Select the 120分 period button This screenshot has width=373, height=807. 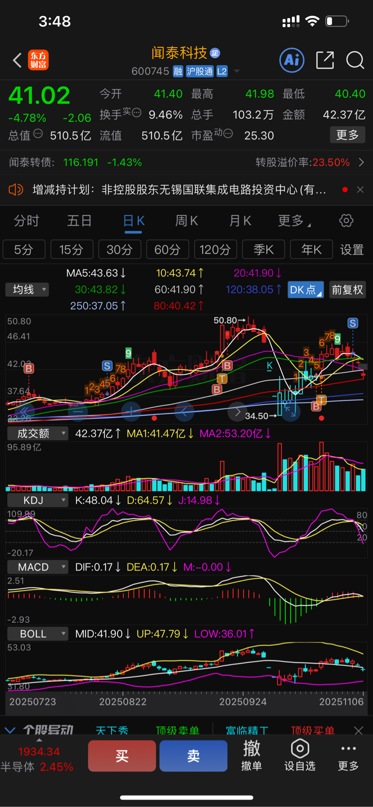[215, 250]
